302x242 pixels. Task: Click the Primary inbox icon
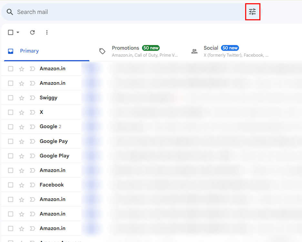coord(11,51)
